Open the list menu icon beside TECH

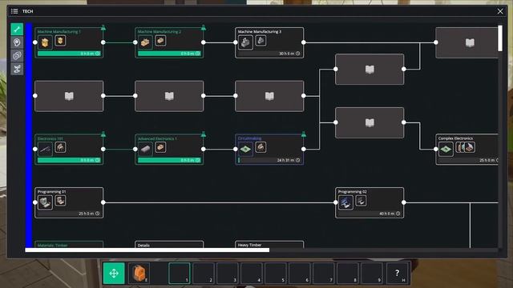coord(14,11)
